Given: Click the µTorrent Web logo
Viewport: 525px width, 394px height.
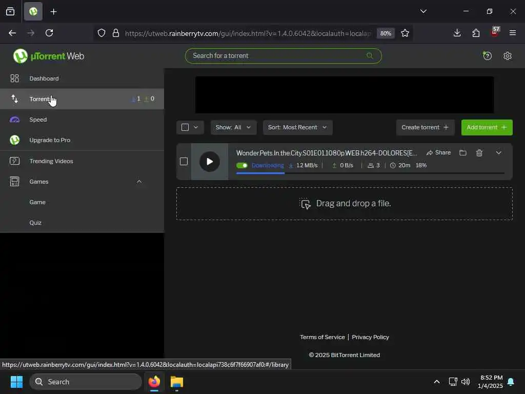Looking at the screenshot, I should [49, 56].
